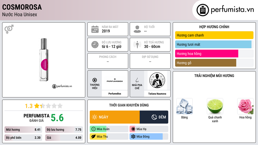Viewport: 258px width, 145px height.
Task: Click the Mùa Xuân season bar
Action: click(109, 129)
